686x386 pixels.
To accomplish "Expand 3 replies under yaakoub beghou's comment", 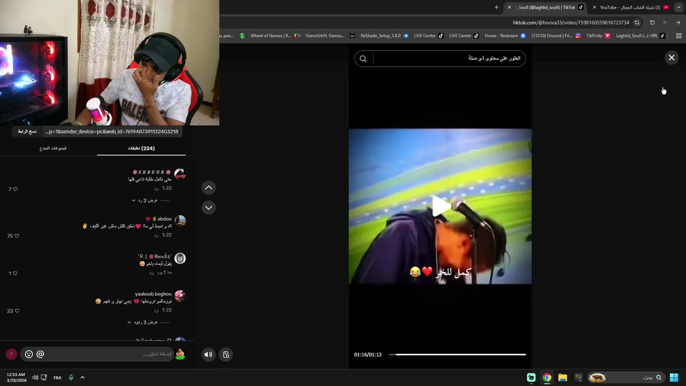I will click(x=145, y=322).
